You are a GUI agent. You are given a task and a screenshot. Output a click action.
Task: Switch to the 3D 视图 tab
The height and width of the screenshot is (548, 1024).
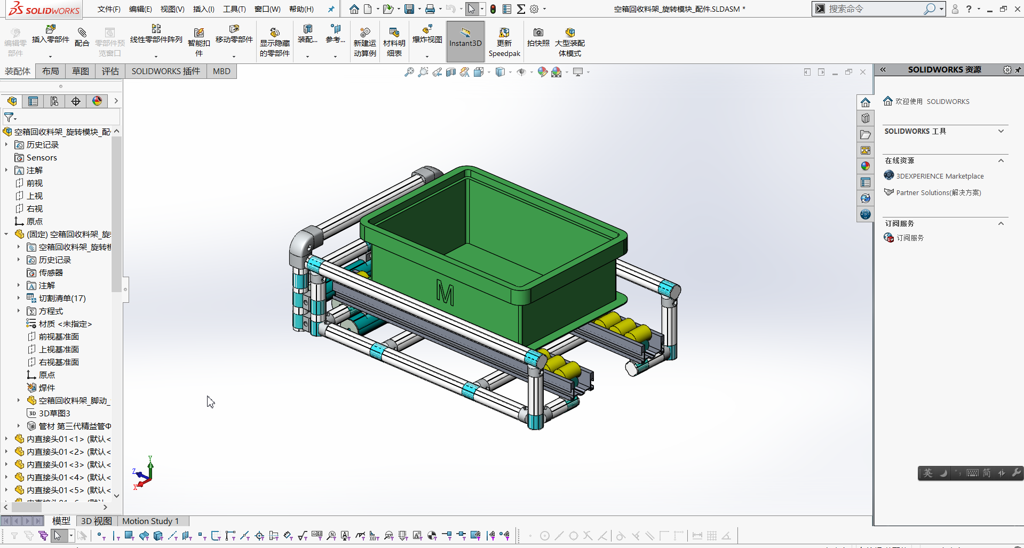(96, 521)
